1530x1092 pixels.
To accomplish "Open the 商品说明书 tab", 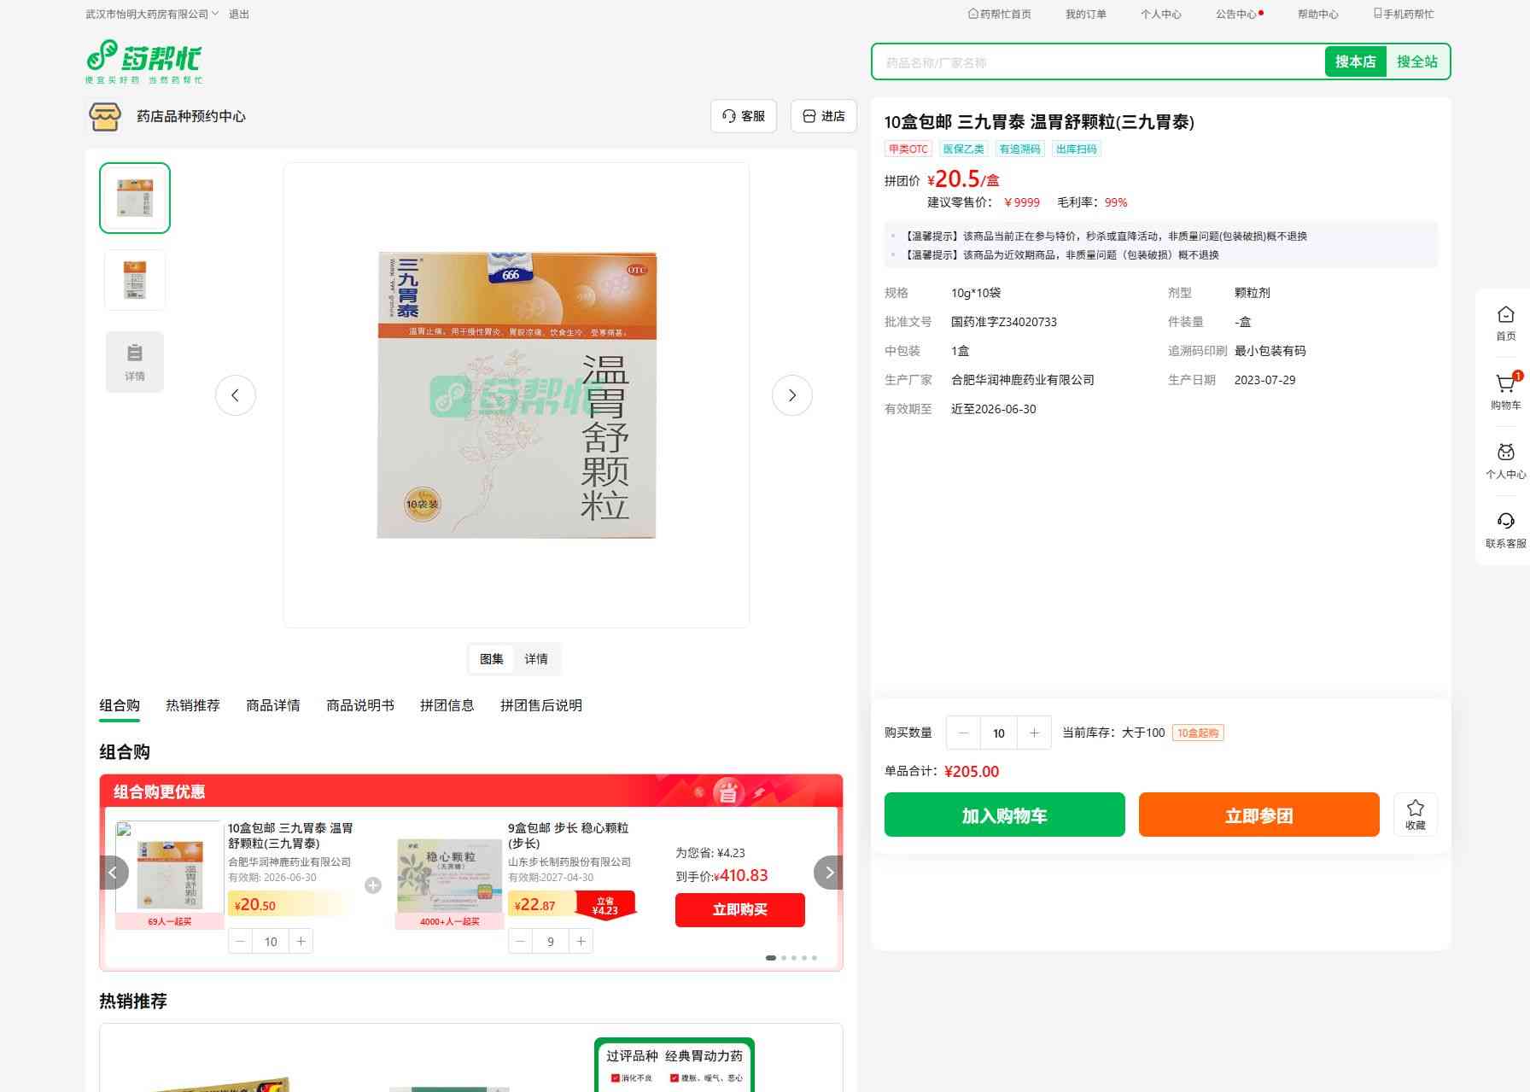I will tap(359, 705).
